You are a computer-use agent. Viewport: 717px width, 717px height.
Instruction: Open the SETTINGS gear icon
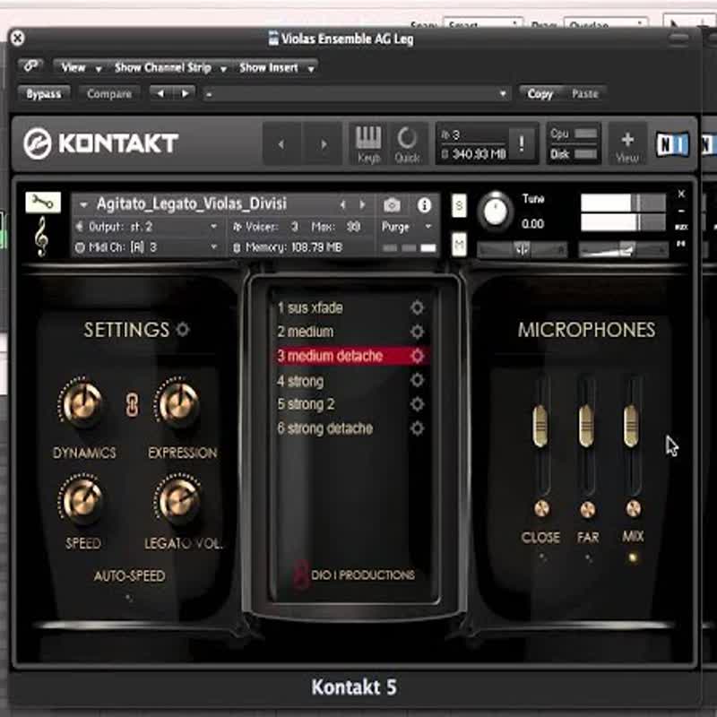coord(183,329)
